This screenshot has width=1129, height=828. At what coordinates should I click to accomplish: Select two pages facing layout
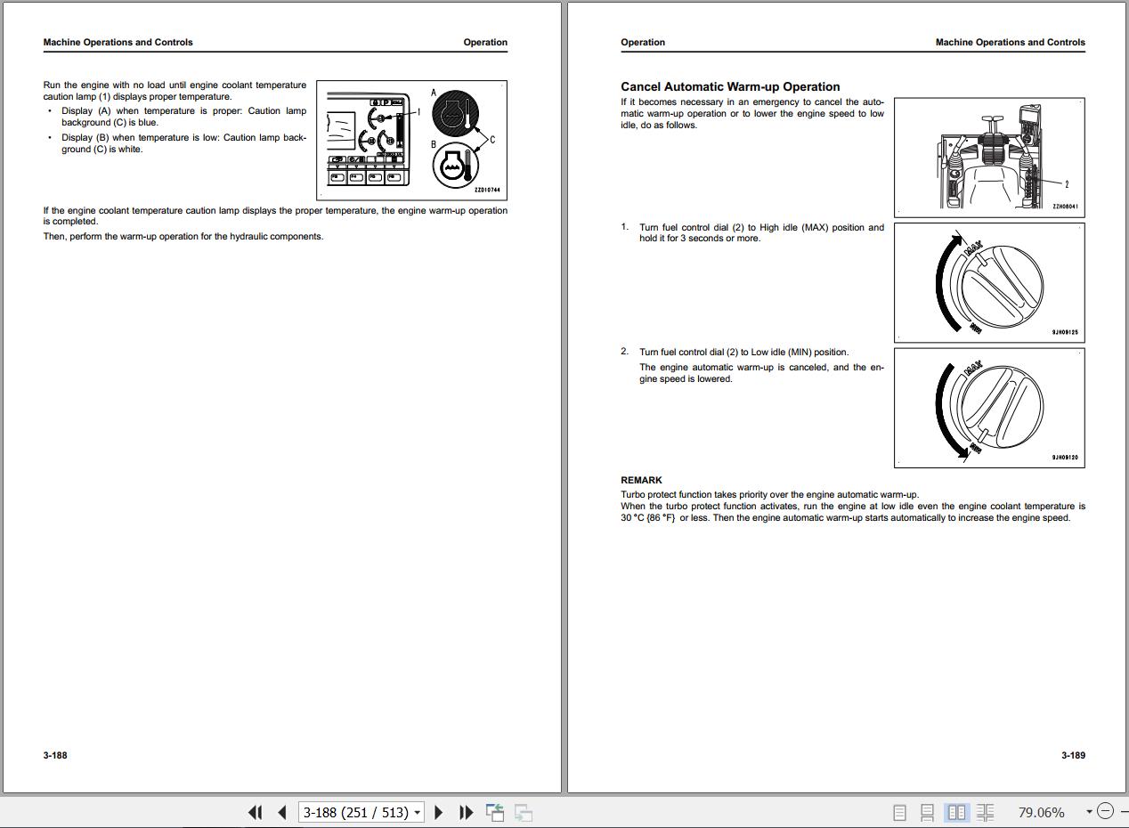click(956, 812)
